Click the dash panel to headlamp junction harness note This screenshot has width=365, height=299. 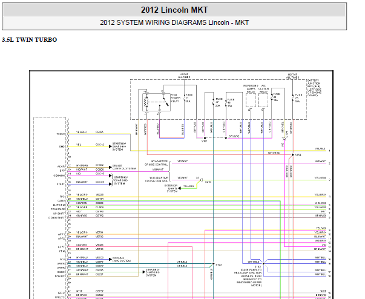coord(248,277)
